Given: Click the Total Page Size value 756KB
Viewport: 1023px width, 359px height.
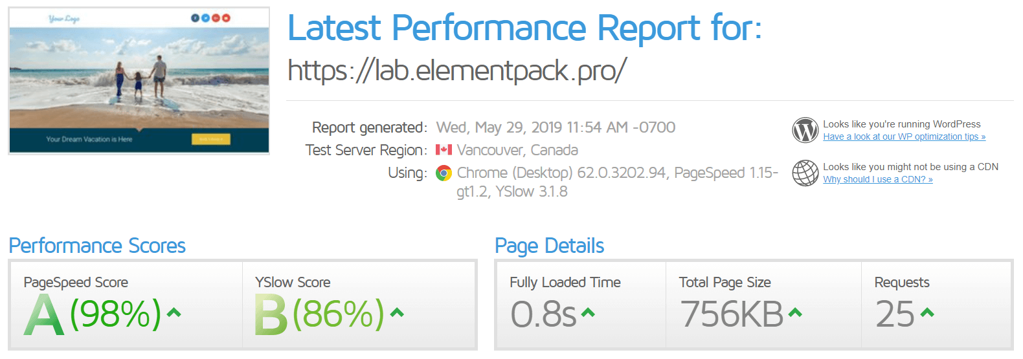Looking at the screenshot, I should click(732, 314).
